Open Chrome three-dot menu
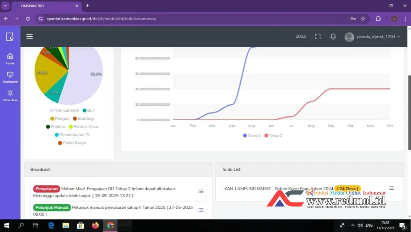411x232 pixels. click(x=405, y=19)
